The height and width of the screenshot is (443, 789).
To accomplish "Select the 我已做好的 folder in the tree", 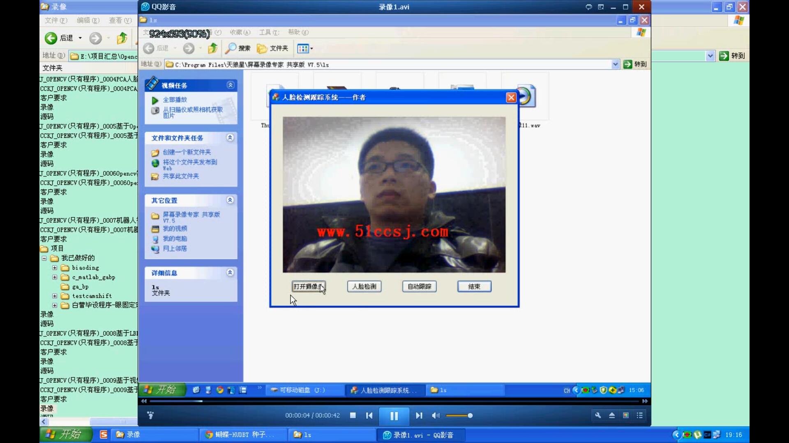I will 78,258.
